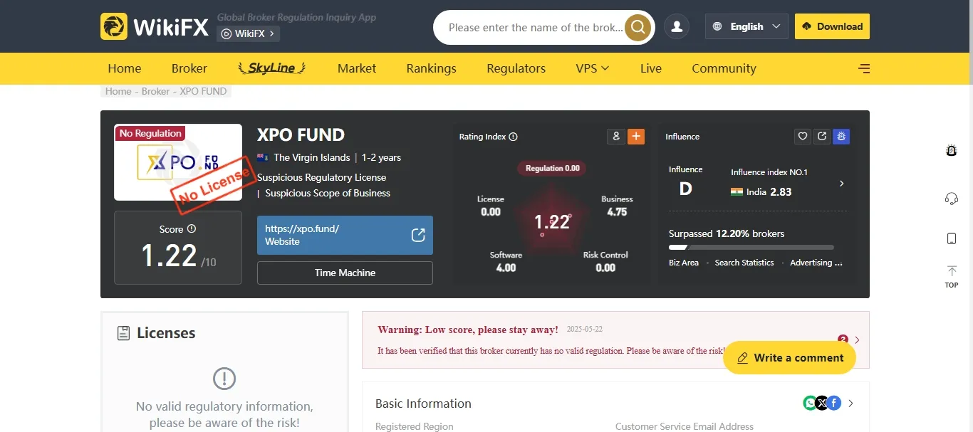
Task: Open the Broker nav tab
Action: tap(189, 68)
